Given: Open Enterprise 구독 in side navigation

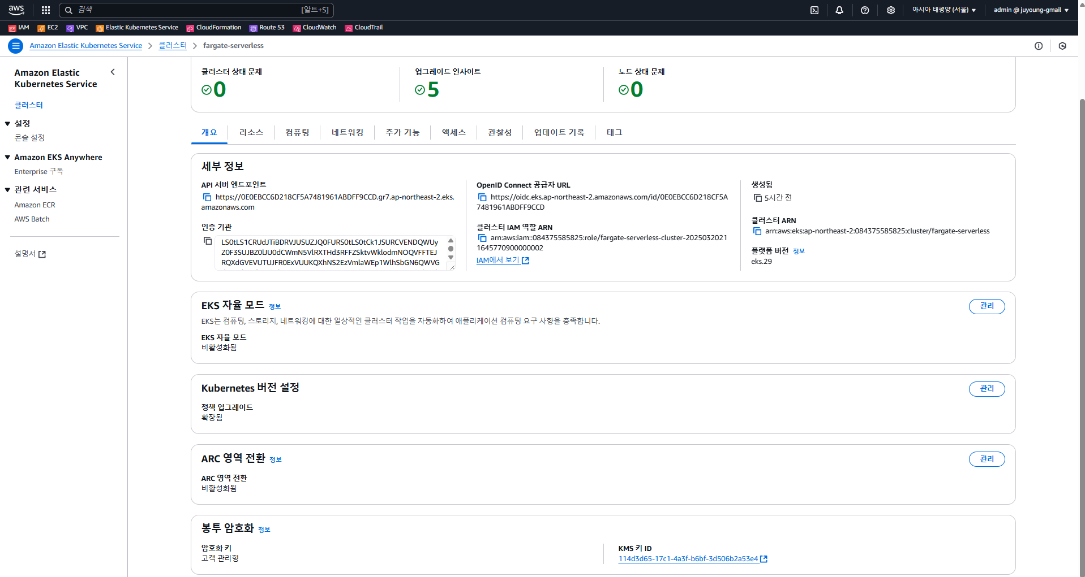Looking at the screenshot, I should click(39, 172).
